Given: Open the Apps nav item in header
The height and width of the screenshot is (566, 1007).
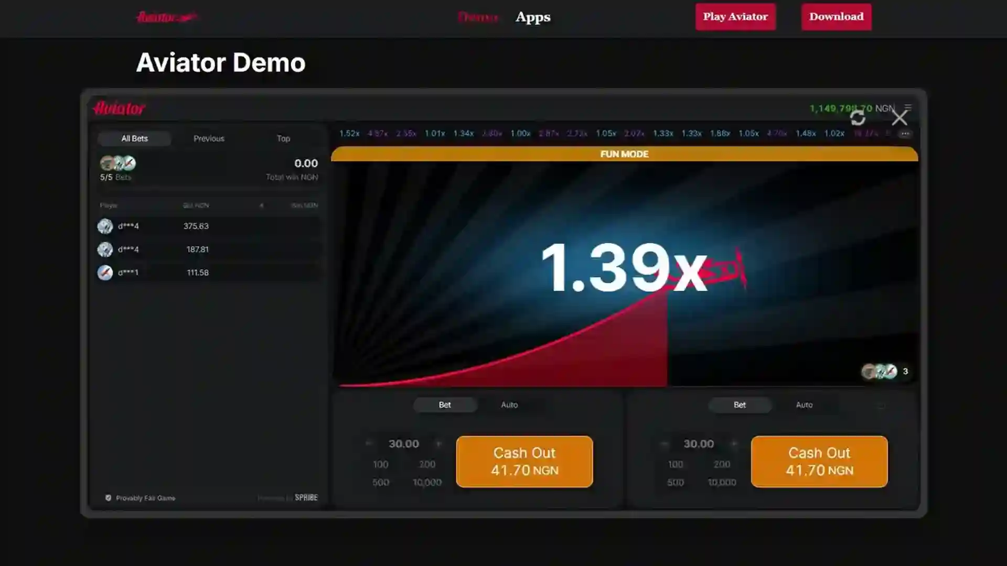Looking at the screenshot, I should (533, 17).
